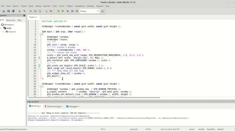The height and width of the screenshot is (132, 235).
Task: Open the DoxyBlocks menu
Action: 80,6
